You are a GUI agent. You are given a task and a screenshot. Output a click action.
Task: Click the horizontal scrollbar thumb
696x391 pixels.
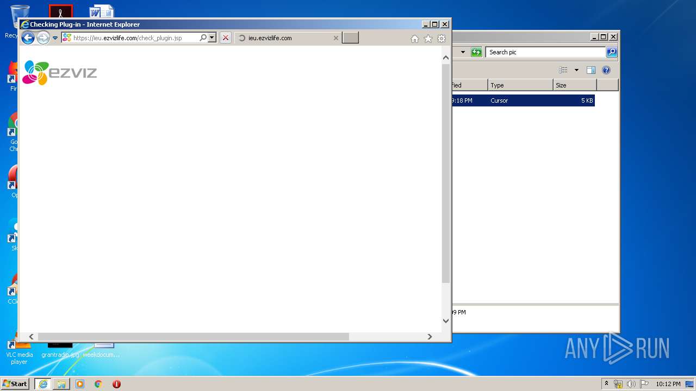click(x=193, y=337)
